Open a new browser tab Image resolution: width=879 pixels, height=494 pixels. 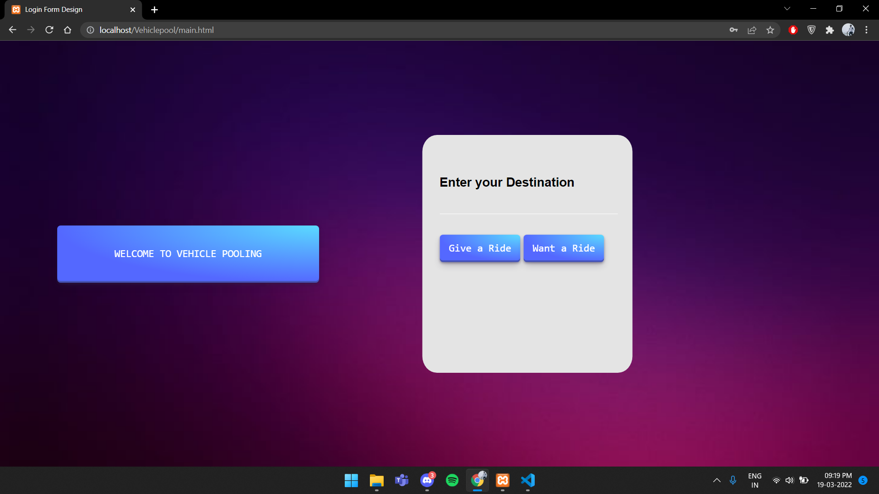154,10
